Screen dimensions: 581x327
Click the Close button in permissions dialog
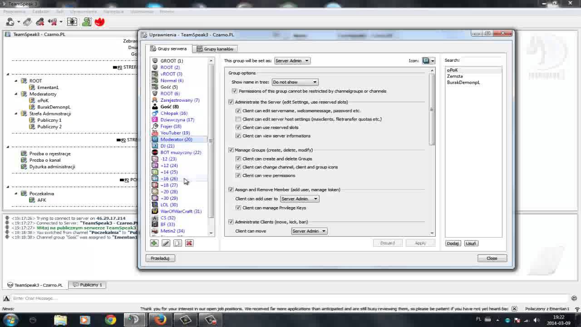492,258
